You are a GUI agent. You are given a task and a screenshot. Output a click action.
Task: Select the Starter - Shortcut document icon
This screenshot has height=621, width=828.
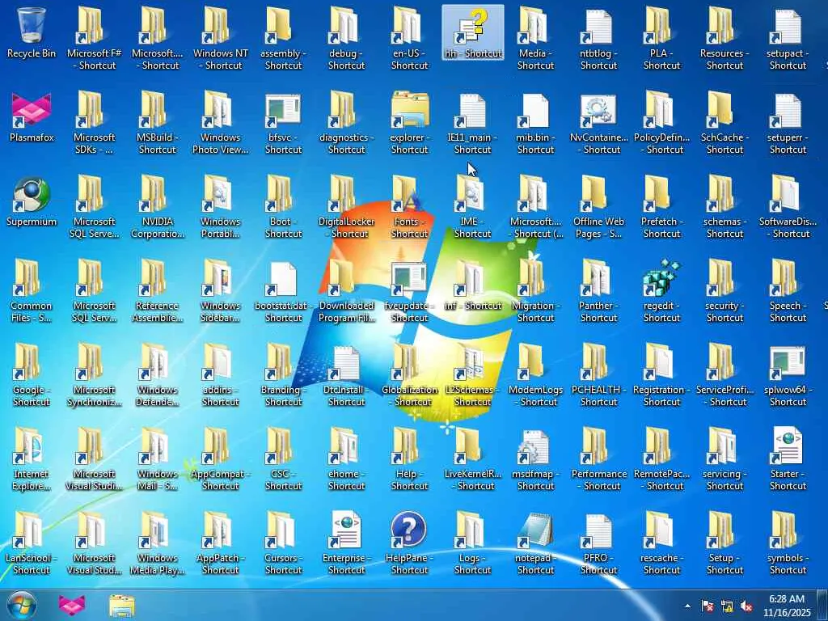[x=788, y=459]
